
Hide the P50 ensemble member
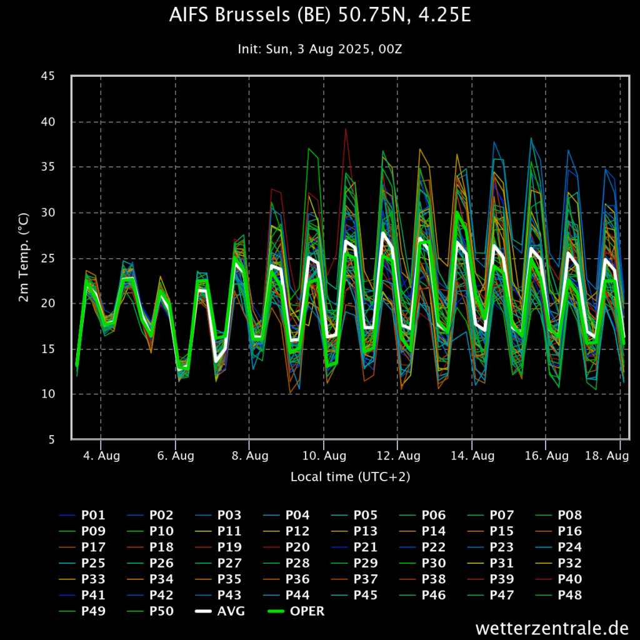151,611
